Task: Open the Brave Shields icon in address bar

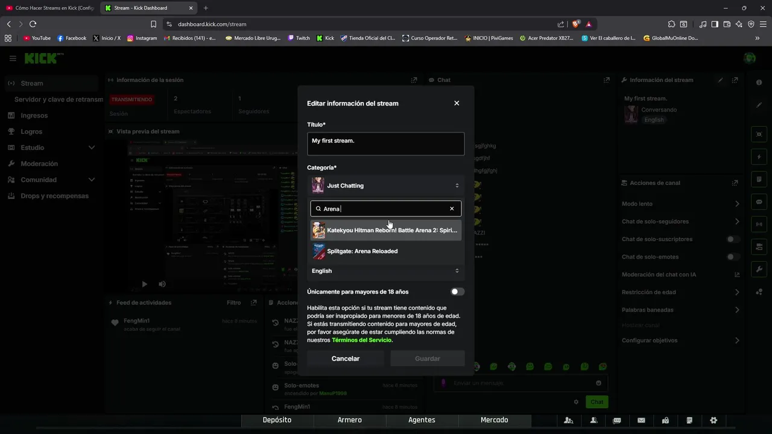Action: (x=576, y=24)
